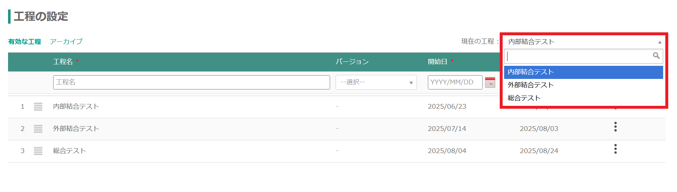Expand the バージョン --選択-- dropdown

coord(376,83)
